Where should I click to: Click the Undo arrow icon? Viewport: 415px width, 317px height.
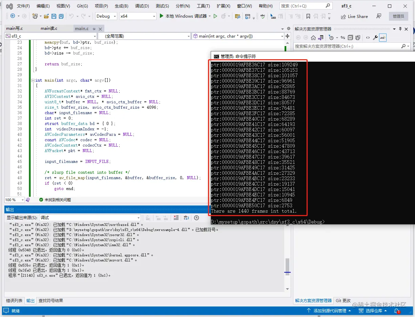click(x=71, y=16)
